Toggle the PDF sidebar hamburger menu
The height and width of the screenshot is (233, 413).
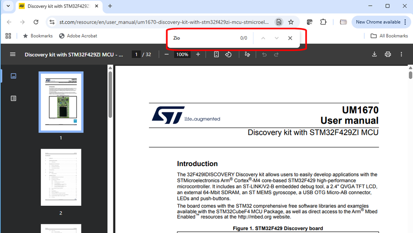13,55
